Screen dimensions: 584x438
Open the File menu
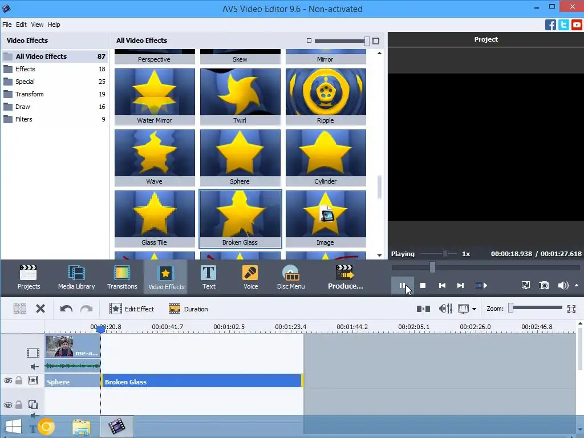(x=7, y=25)
